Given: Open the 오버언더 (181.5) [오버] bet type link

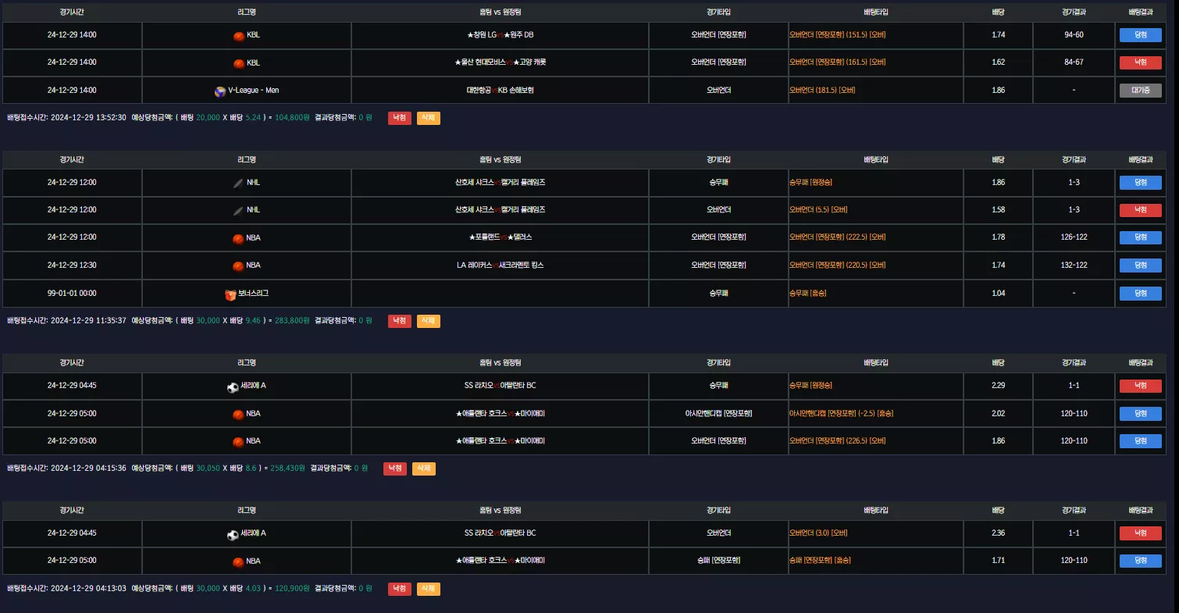Looking at the screenshot, I should (822, 91).
